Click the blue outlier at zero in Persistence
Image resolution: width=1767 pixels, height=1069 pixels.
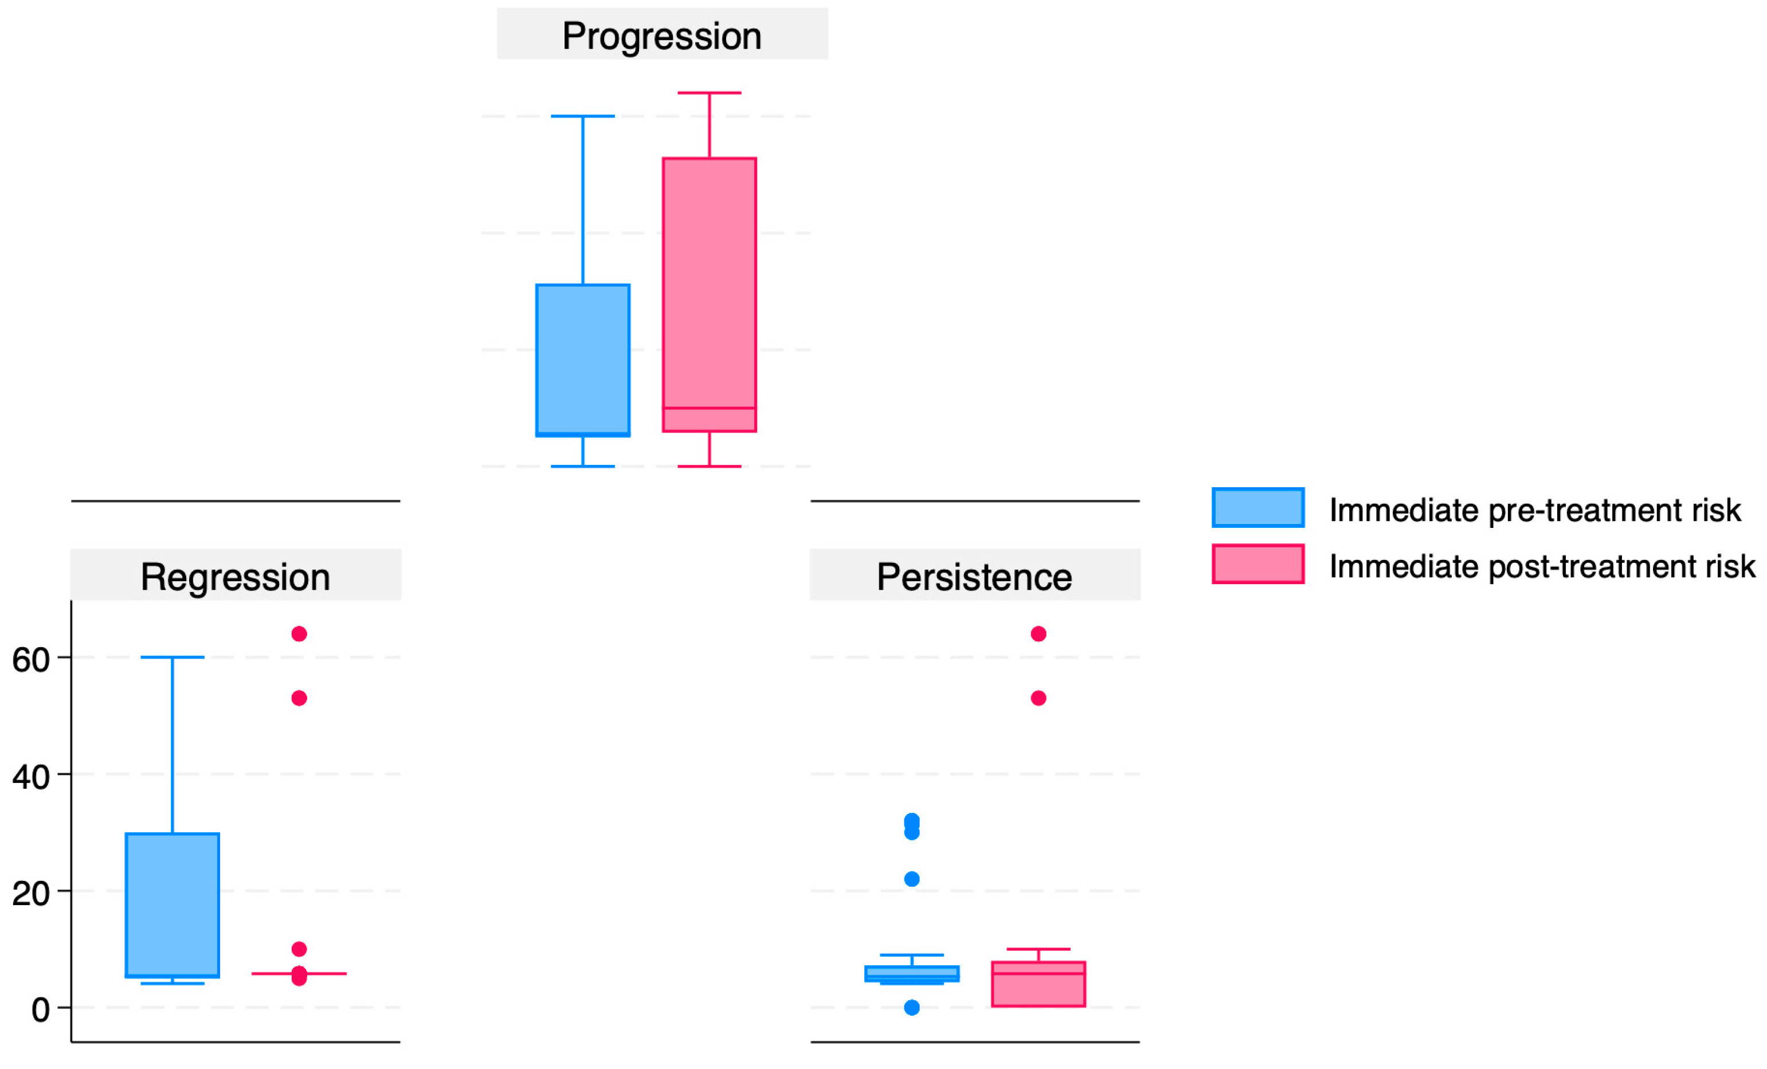911,1007
